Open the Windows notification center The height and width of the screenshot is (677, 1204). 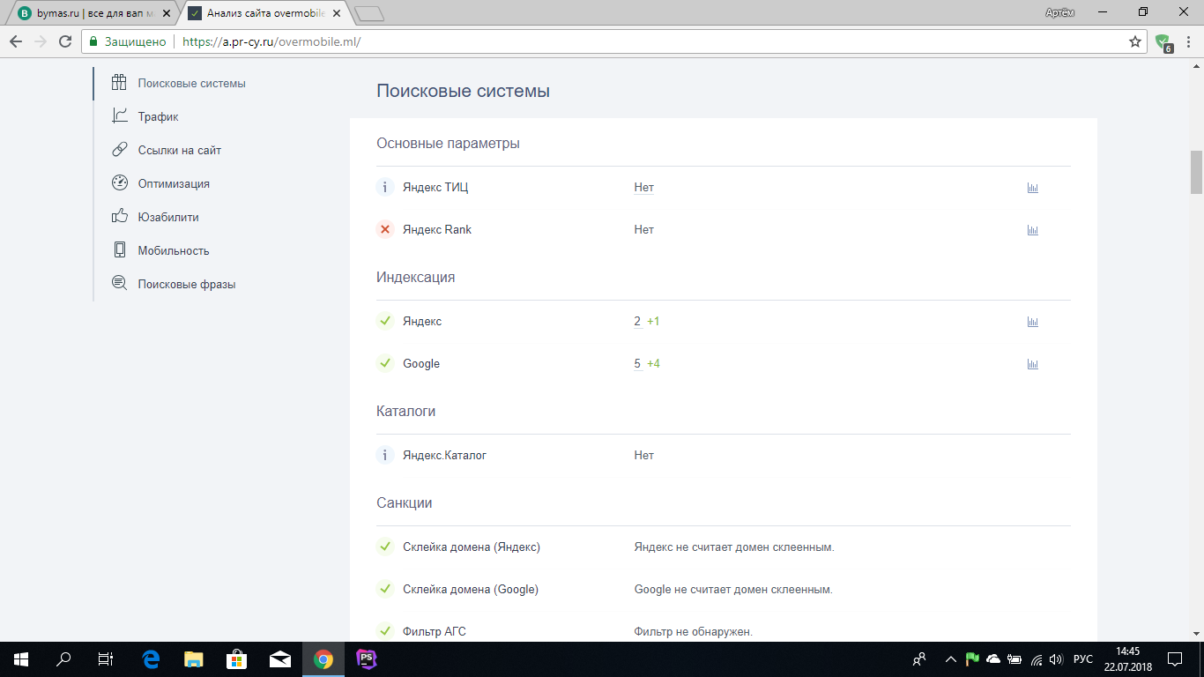point(1175,658)
